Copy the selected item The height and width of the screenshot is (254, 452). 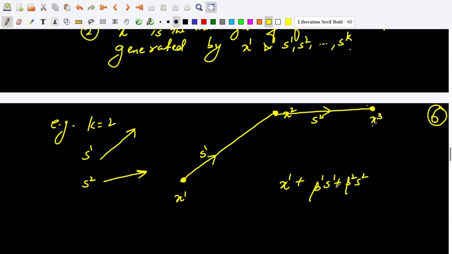tap(55, 7)
